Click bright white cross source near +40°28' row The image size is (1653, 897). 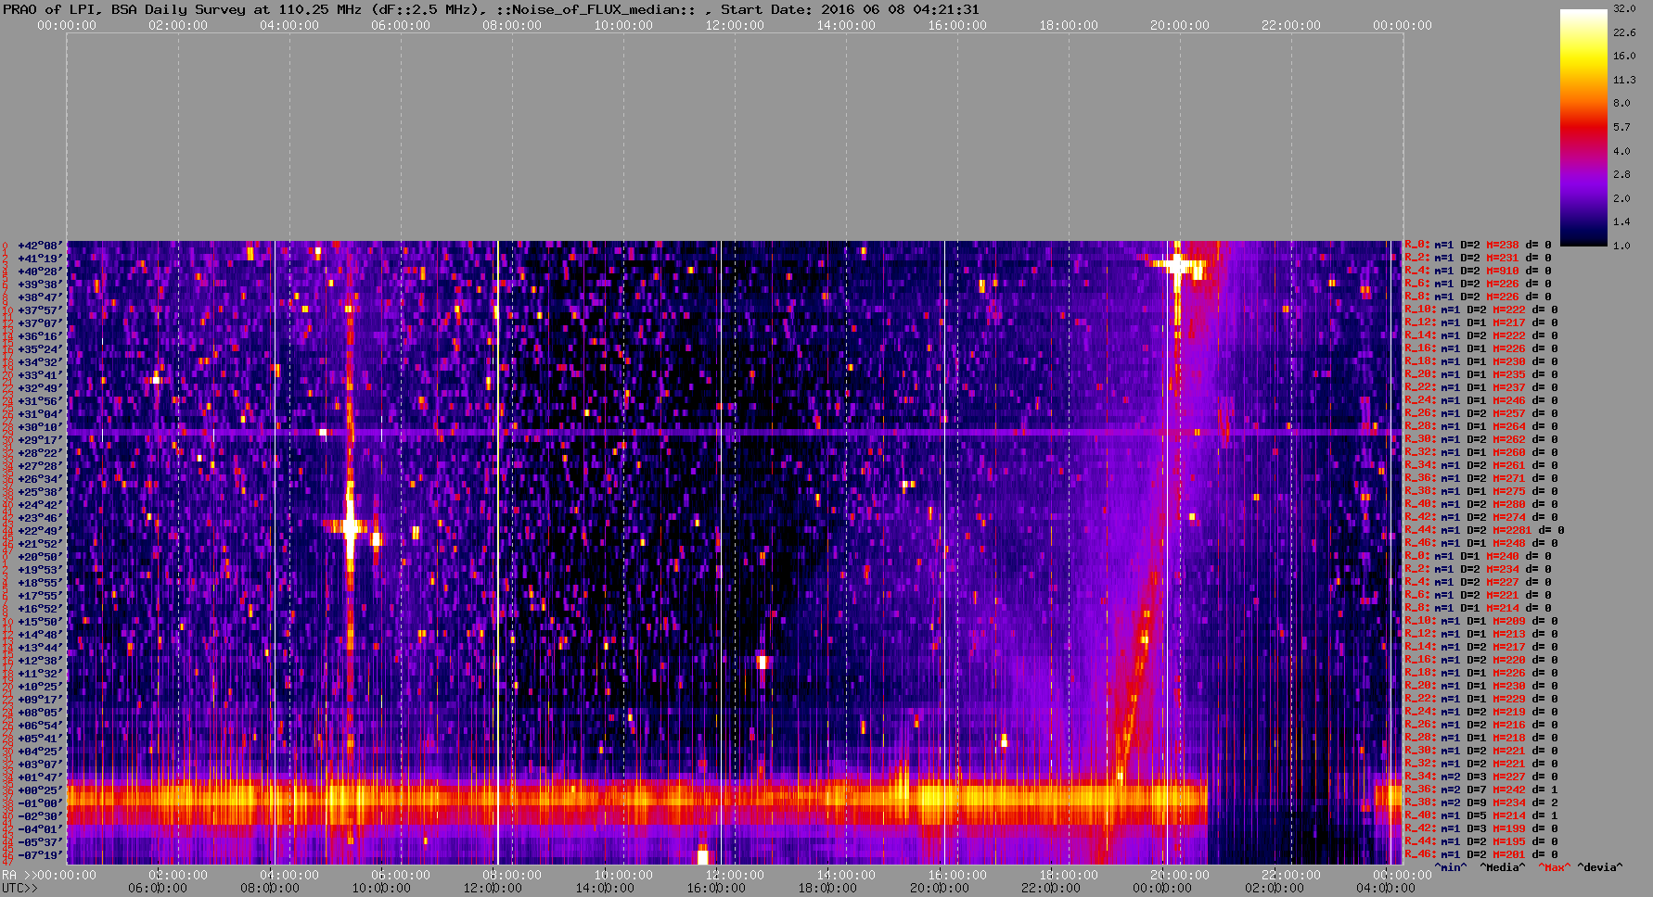tap(1177, 266)
